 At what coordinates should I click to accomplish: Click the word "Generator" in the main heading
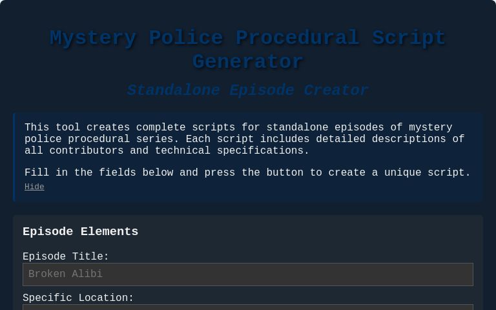248,62
